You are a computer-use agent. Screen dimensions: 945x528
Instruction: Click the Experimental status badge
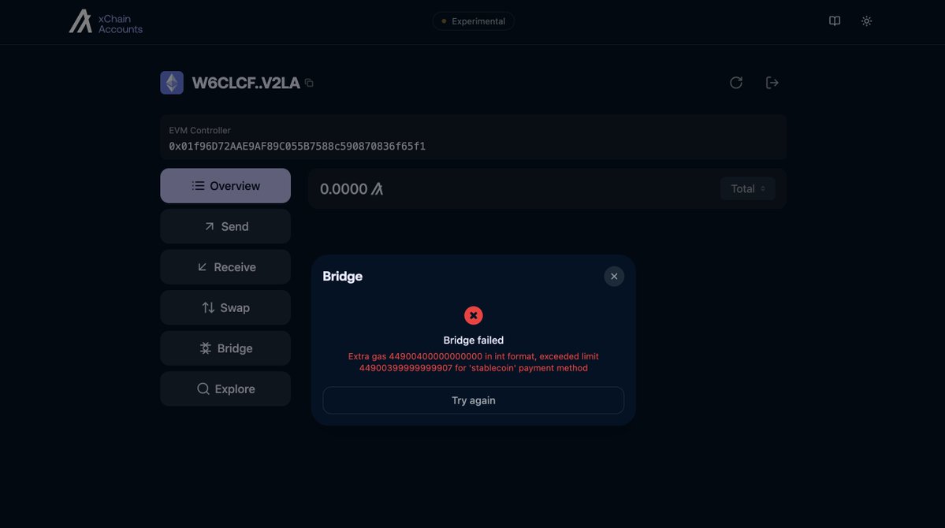473,21
